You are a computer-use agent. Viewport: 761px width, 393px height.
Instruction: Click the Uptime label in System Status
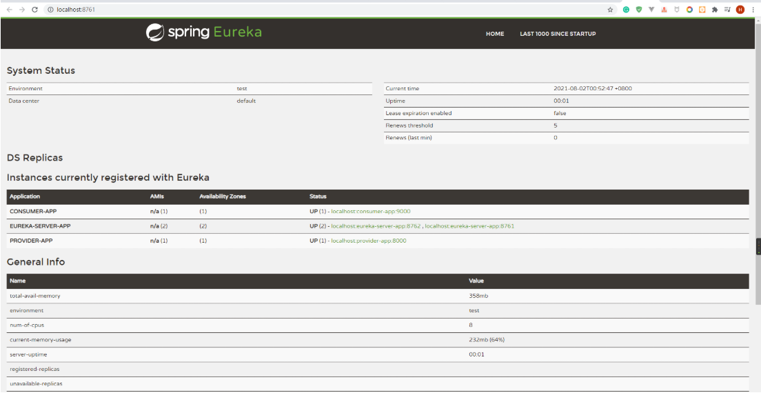395,101
